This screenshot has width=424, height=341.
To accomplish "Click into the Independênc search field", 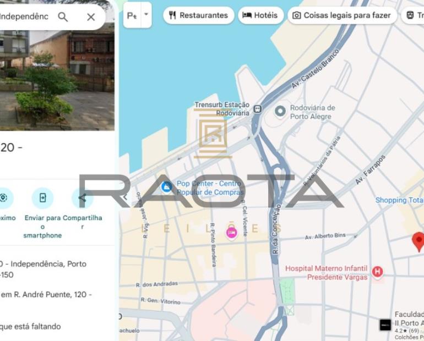I will (x=24, y=16).
